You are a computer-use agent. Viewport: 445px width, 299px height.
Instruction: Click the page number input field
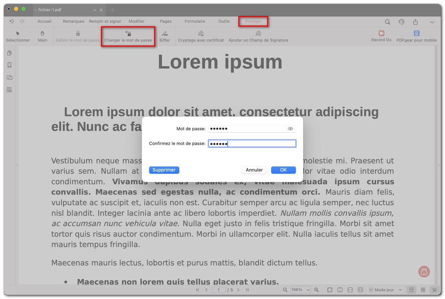(x=219, y=290)
